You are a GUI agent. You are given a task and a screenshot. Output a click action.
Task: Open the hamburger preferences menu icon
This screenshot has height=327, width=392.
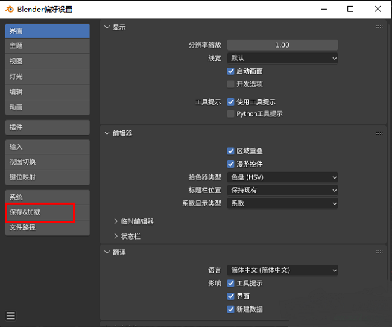click(11, 316)
